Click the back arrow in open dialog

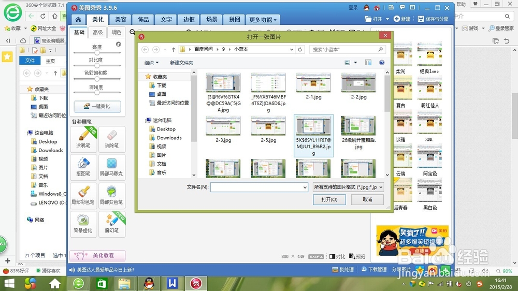[x=145, y=49]
